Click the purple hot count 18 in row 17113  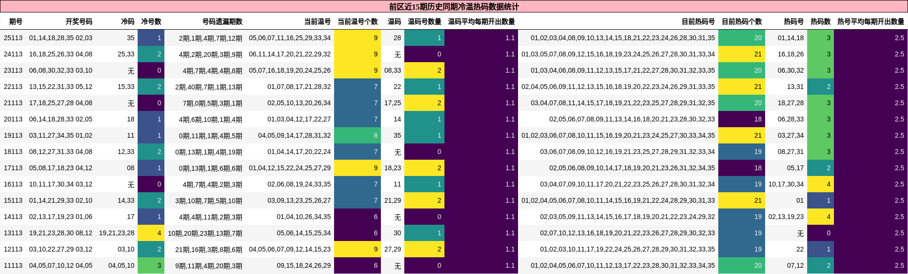(x=742, y=168)
